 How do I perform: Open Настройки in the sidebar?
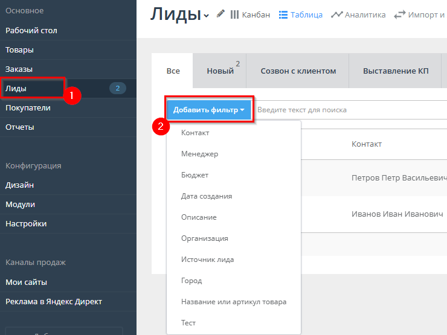[x=26, y=223]
